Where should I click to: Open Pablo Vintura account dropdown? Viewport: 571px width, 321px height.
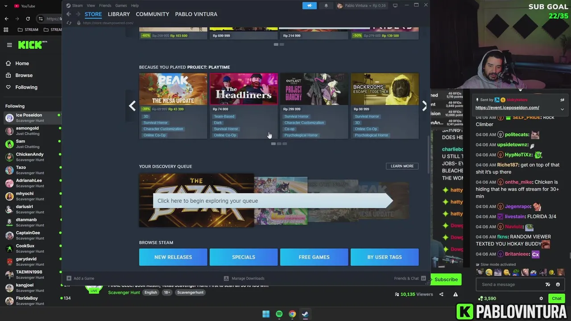(362, 5)
